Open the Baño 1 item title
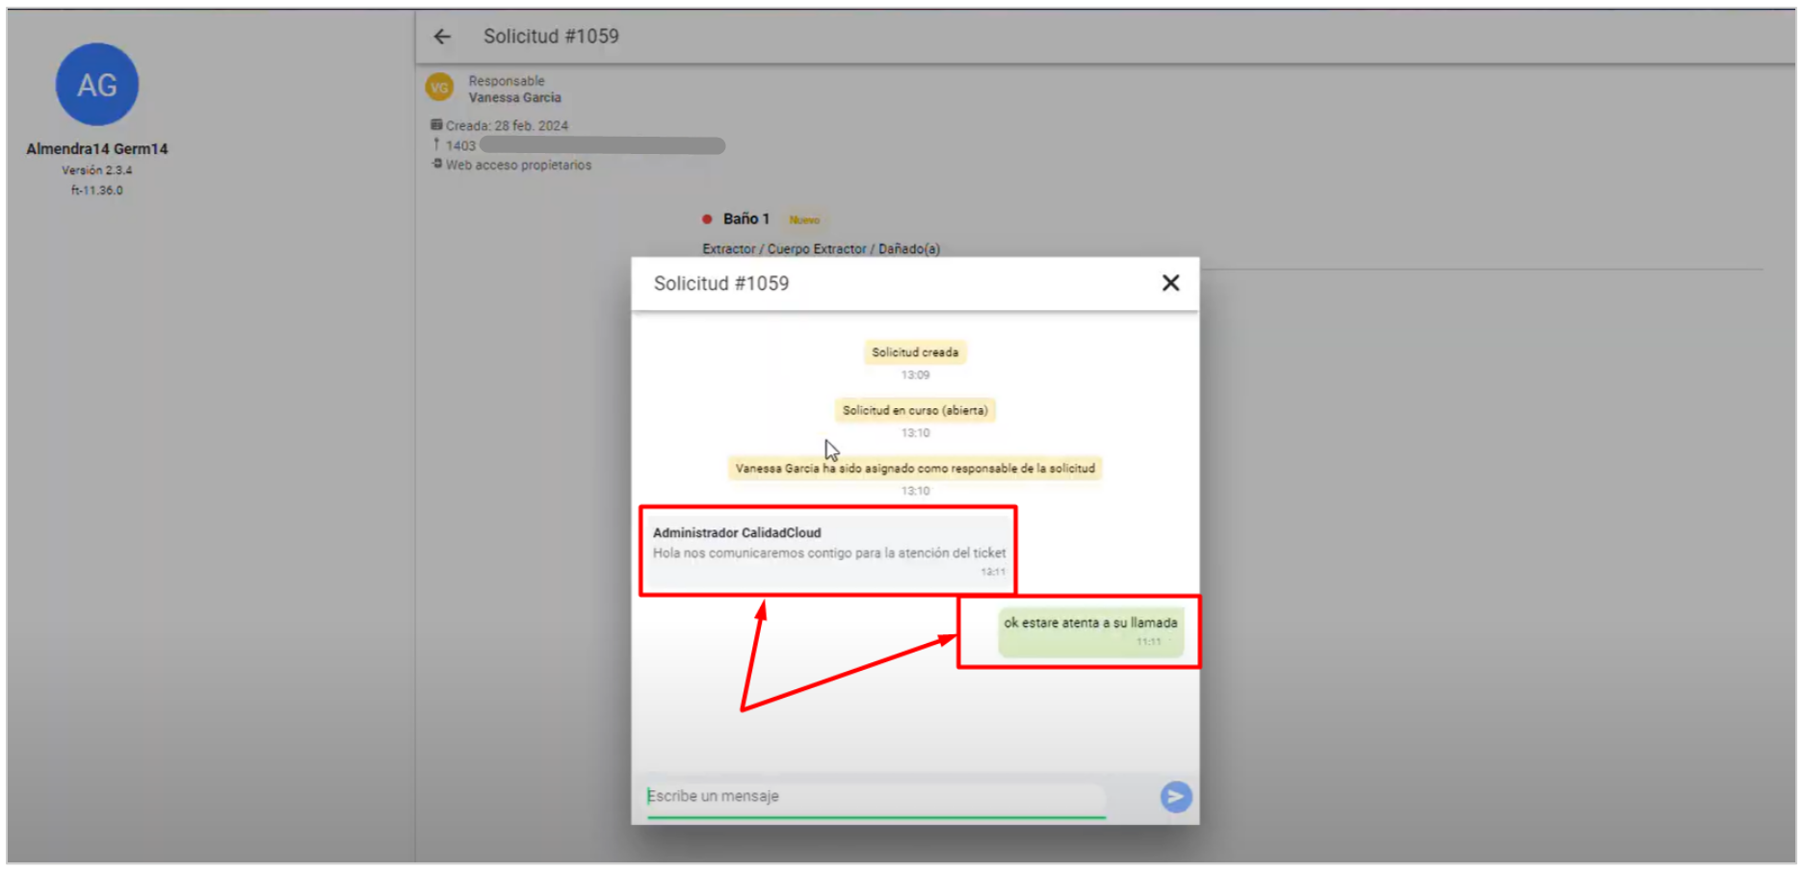 pyautogui.click(x=746, y=219)
